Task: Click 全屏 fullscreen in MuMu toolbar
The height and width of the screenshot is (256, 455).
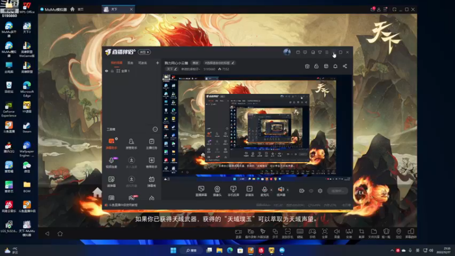Action: (325, 233)
